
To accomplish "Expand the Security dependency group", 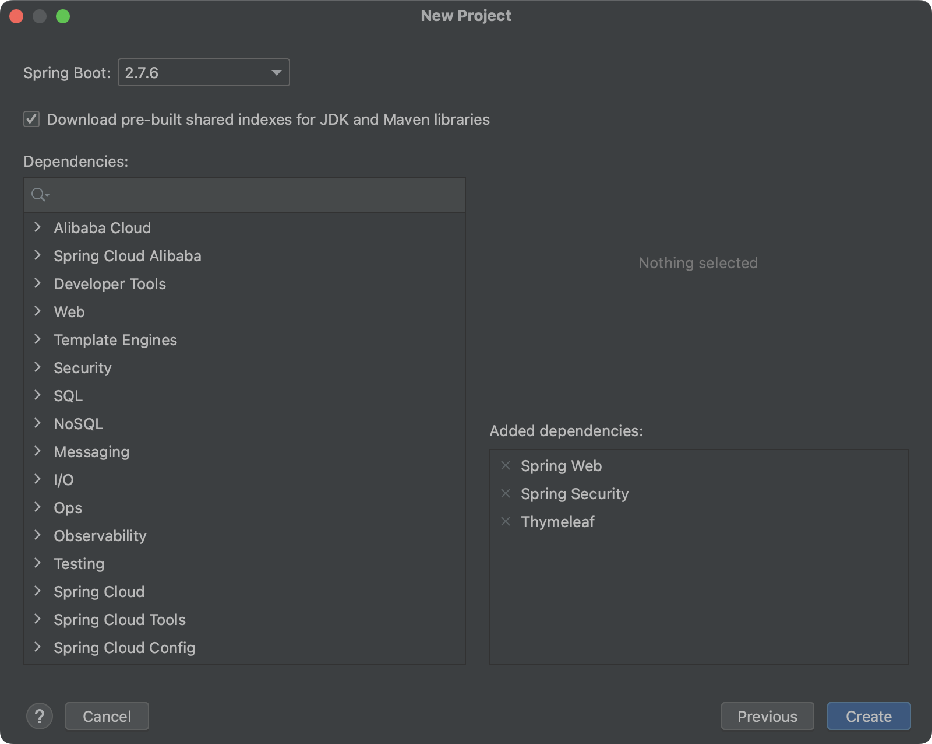I will point(38,367).
